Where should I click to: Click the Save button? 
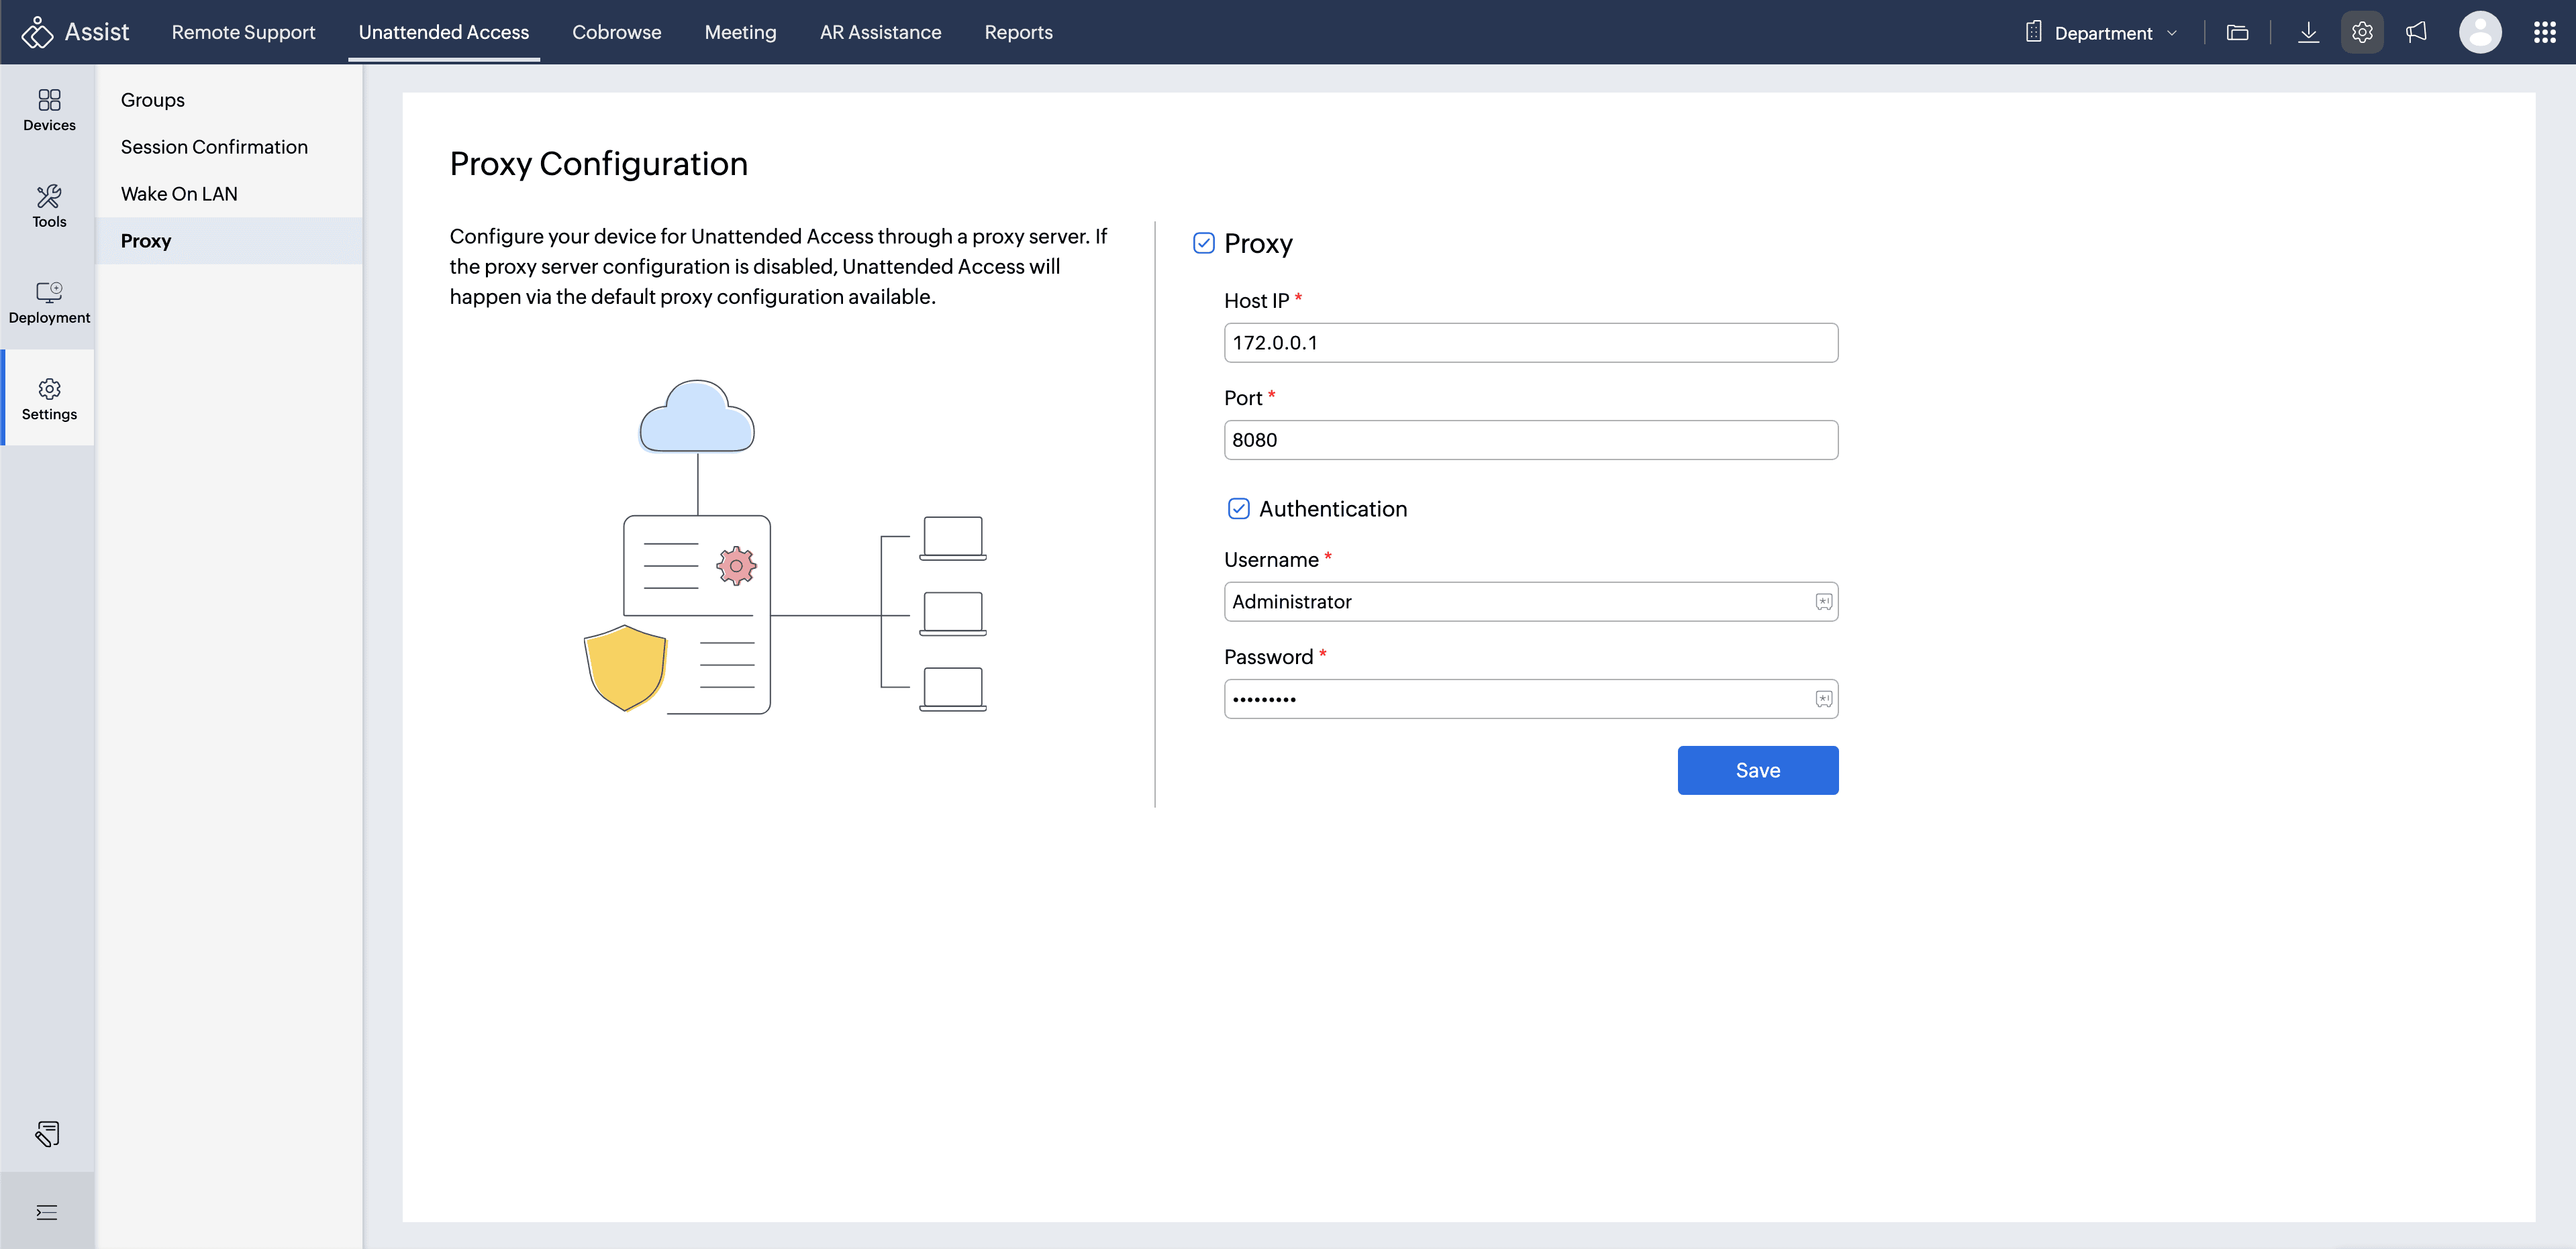[1757, 770]
